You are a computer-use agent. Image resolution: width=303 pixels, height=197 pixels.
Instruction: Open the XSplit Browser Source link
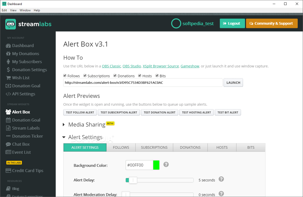point(161,66)
